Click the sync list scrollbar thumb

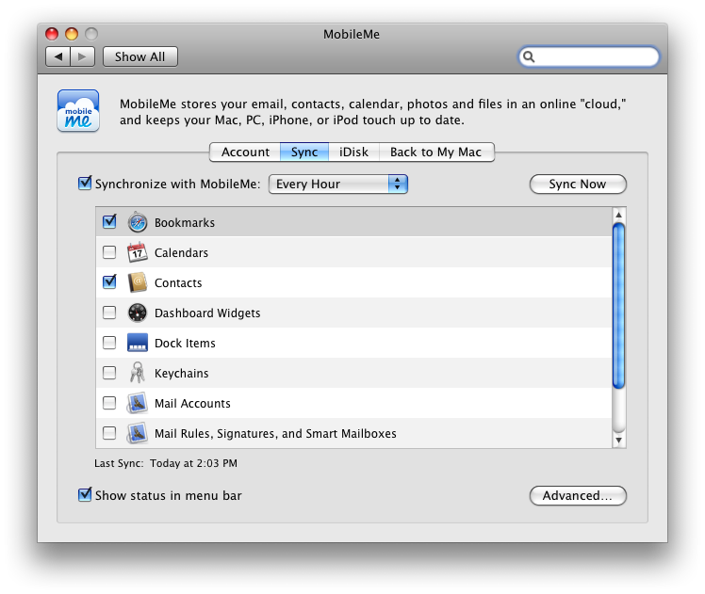coord(618,305)
